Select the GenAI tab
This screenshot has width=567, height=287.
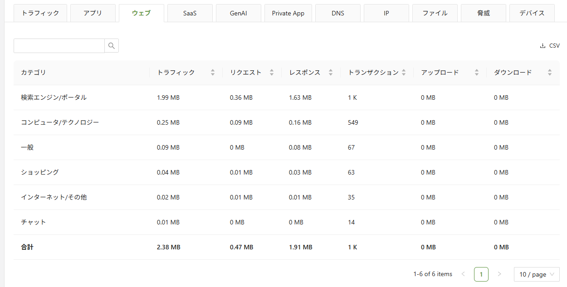click(x=238, y=13)
